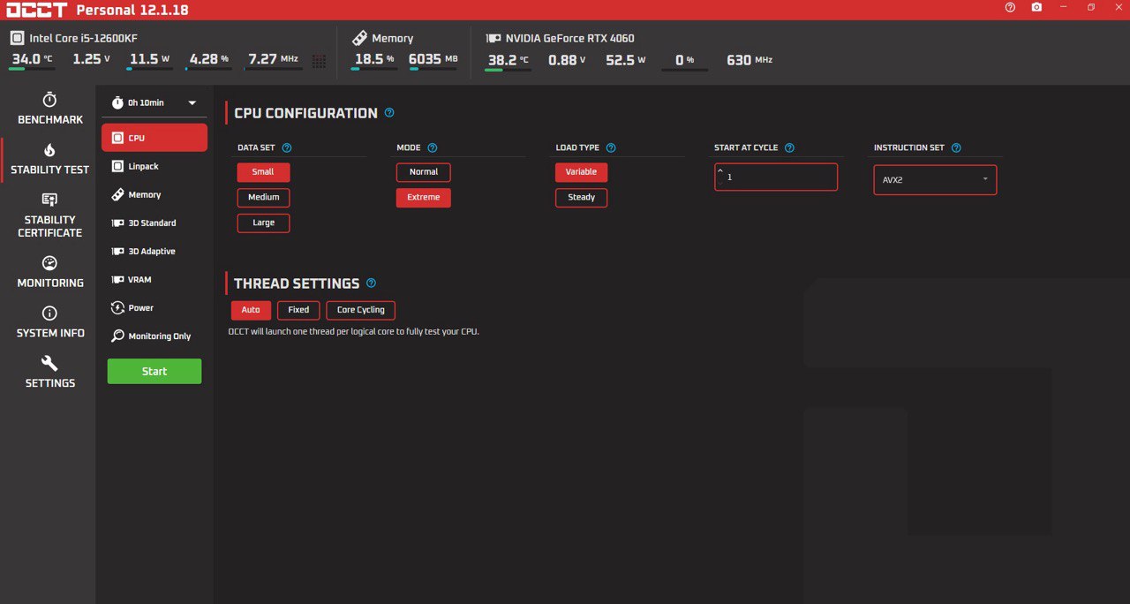Click CPU temperature 34.0 °C reading
The height and width of the screenshot is (604, 1130).
32,59
